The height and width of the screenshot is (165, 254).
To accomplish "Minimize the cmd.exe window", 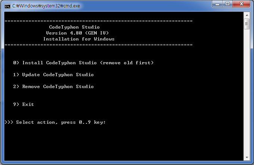I will coord(217,4).
